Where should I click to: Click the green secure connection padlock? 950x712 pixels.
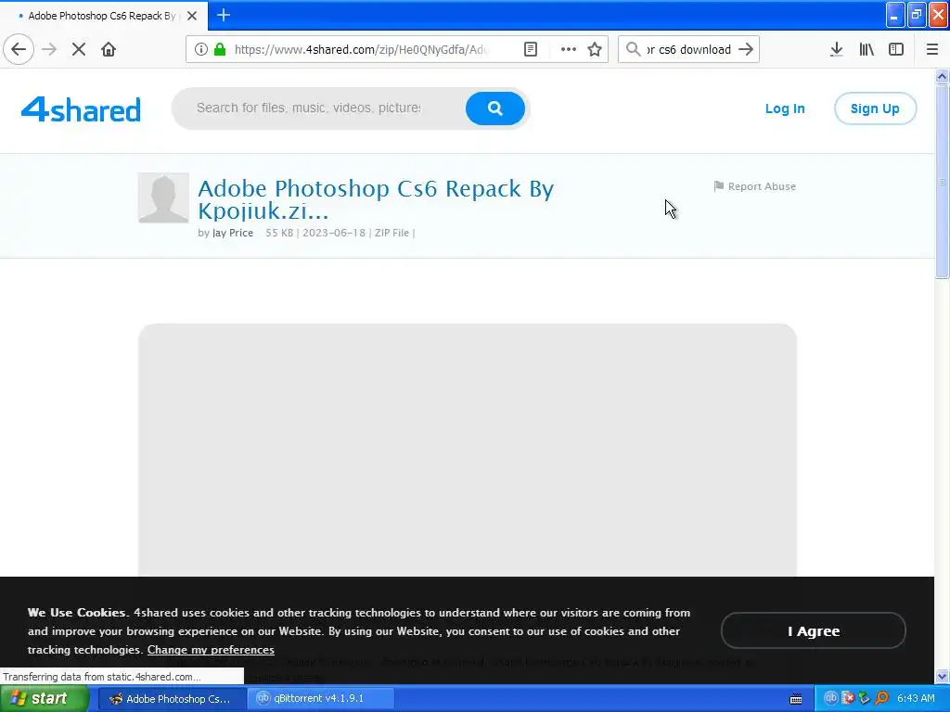pyautogui.click(x=220, y=49)
